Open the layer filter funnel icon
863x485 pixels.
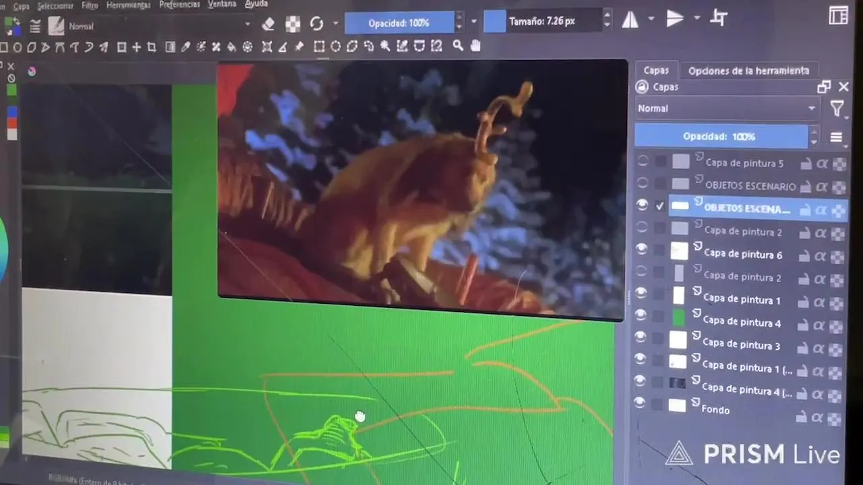pos(837,108)
